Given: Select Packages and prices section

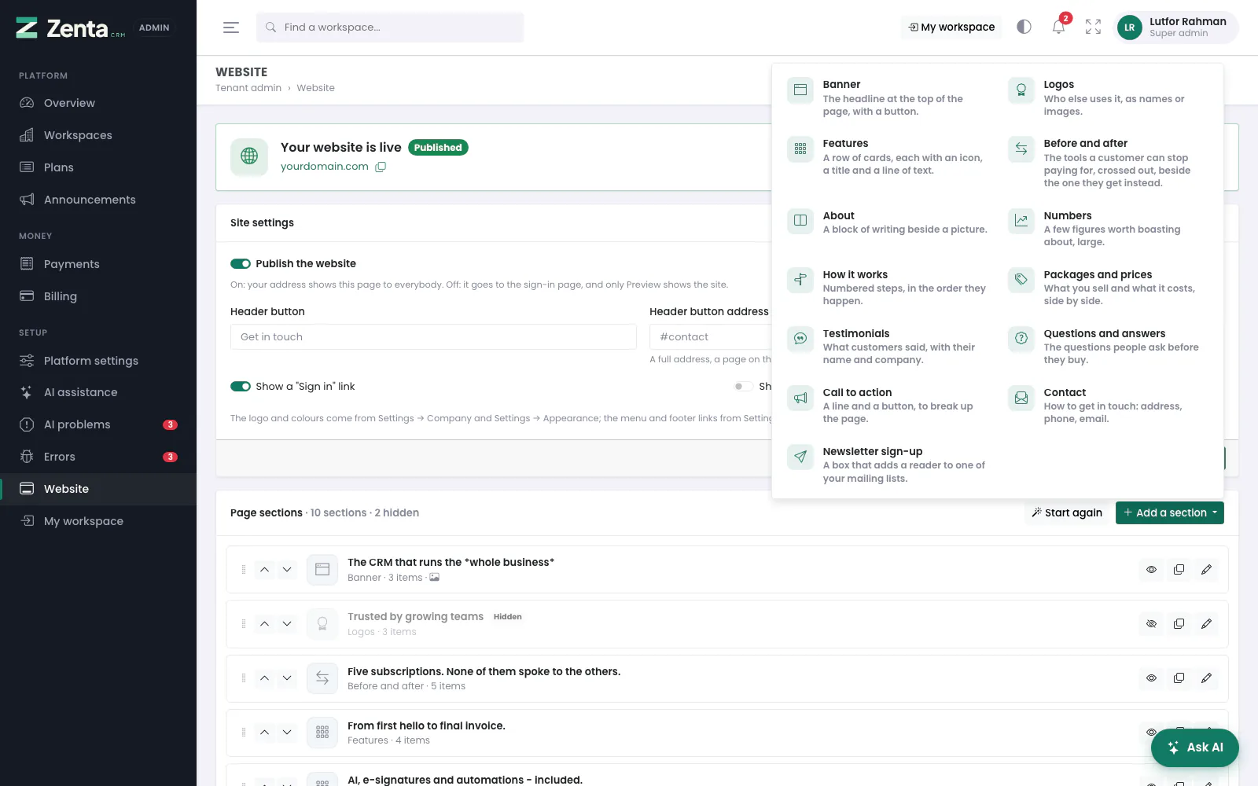Looking at the screenshot, I should click(x=1109, y=288).
